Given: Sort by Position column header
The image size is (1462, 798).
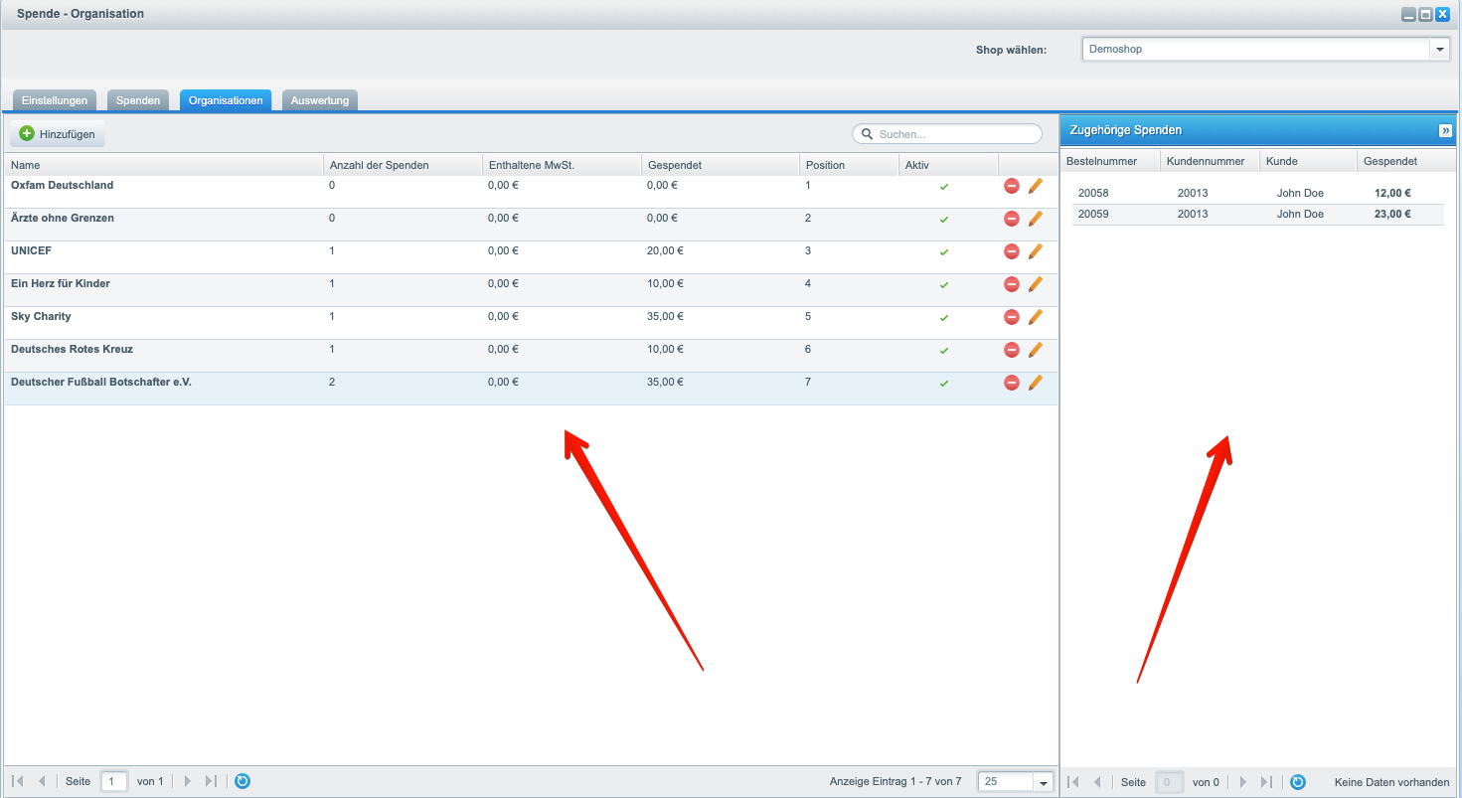Looking at the screenshot, I should click(849, 165).
